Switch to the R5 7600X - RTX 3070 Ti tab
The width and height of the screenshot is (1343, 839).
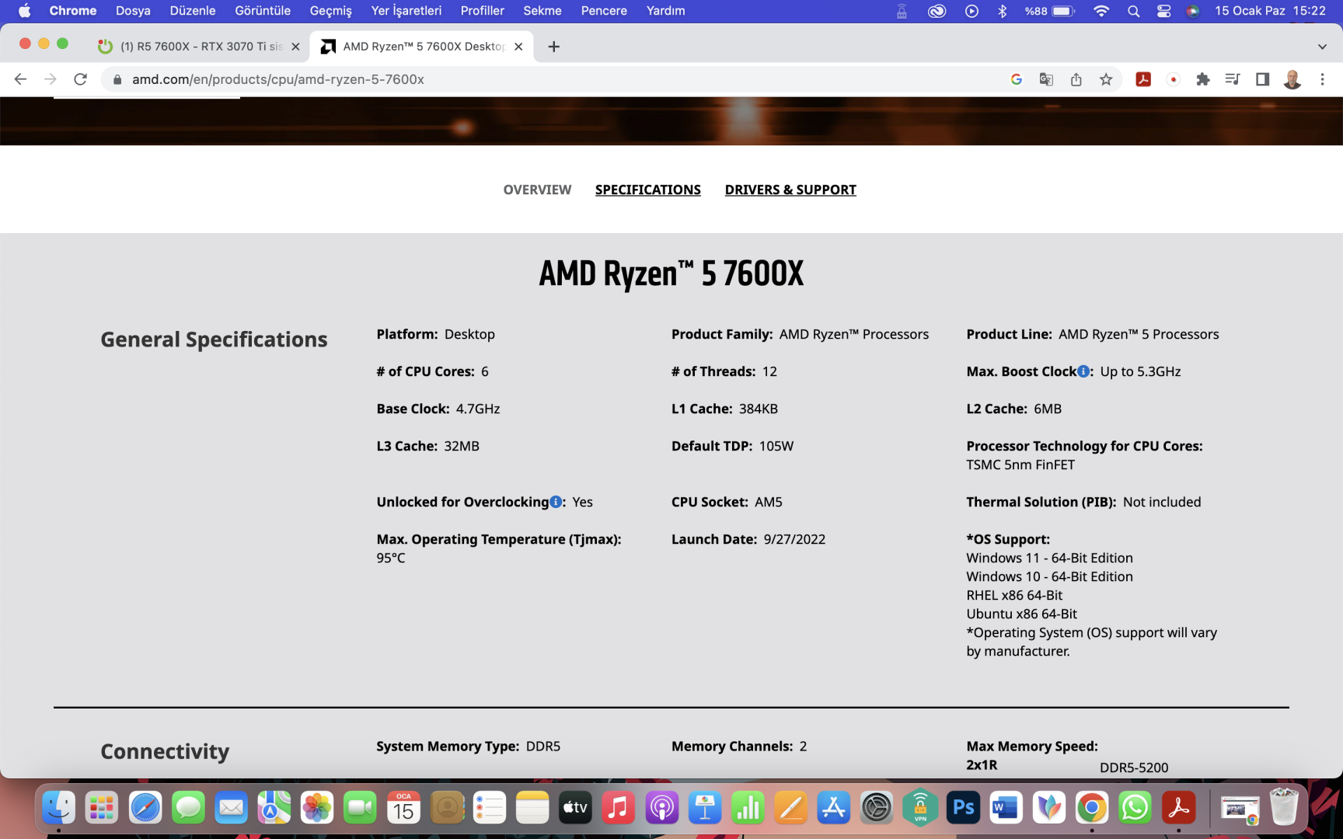coord(199,47)
